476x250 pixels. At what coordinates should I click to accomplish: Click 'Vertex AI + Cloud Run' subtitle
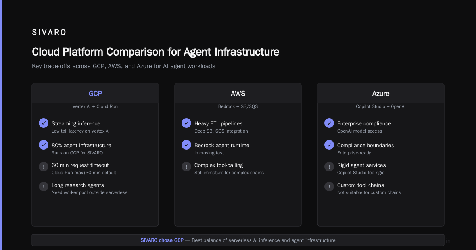[x=95, y=106]
